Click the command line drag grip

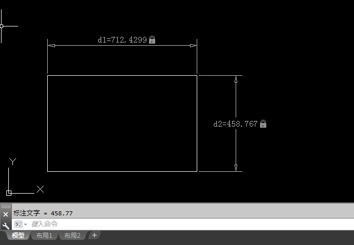[x=6, y=207]
